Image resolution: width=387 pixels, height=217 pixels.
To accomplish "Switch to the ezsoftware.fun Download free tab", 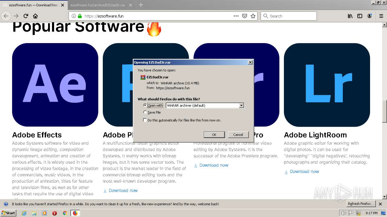I will (33, 5).
